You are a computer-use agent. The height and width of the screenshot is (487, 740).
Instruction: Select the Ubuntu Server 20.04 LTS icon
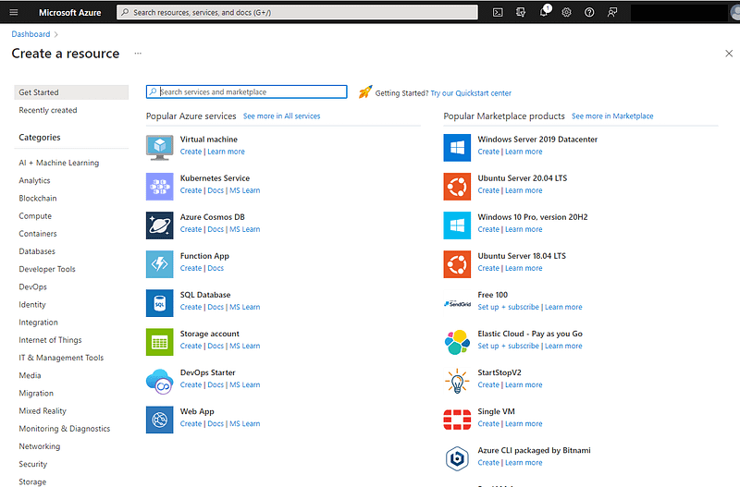(x=457, y=187)
